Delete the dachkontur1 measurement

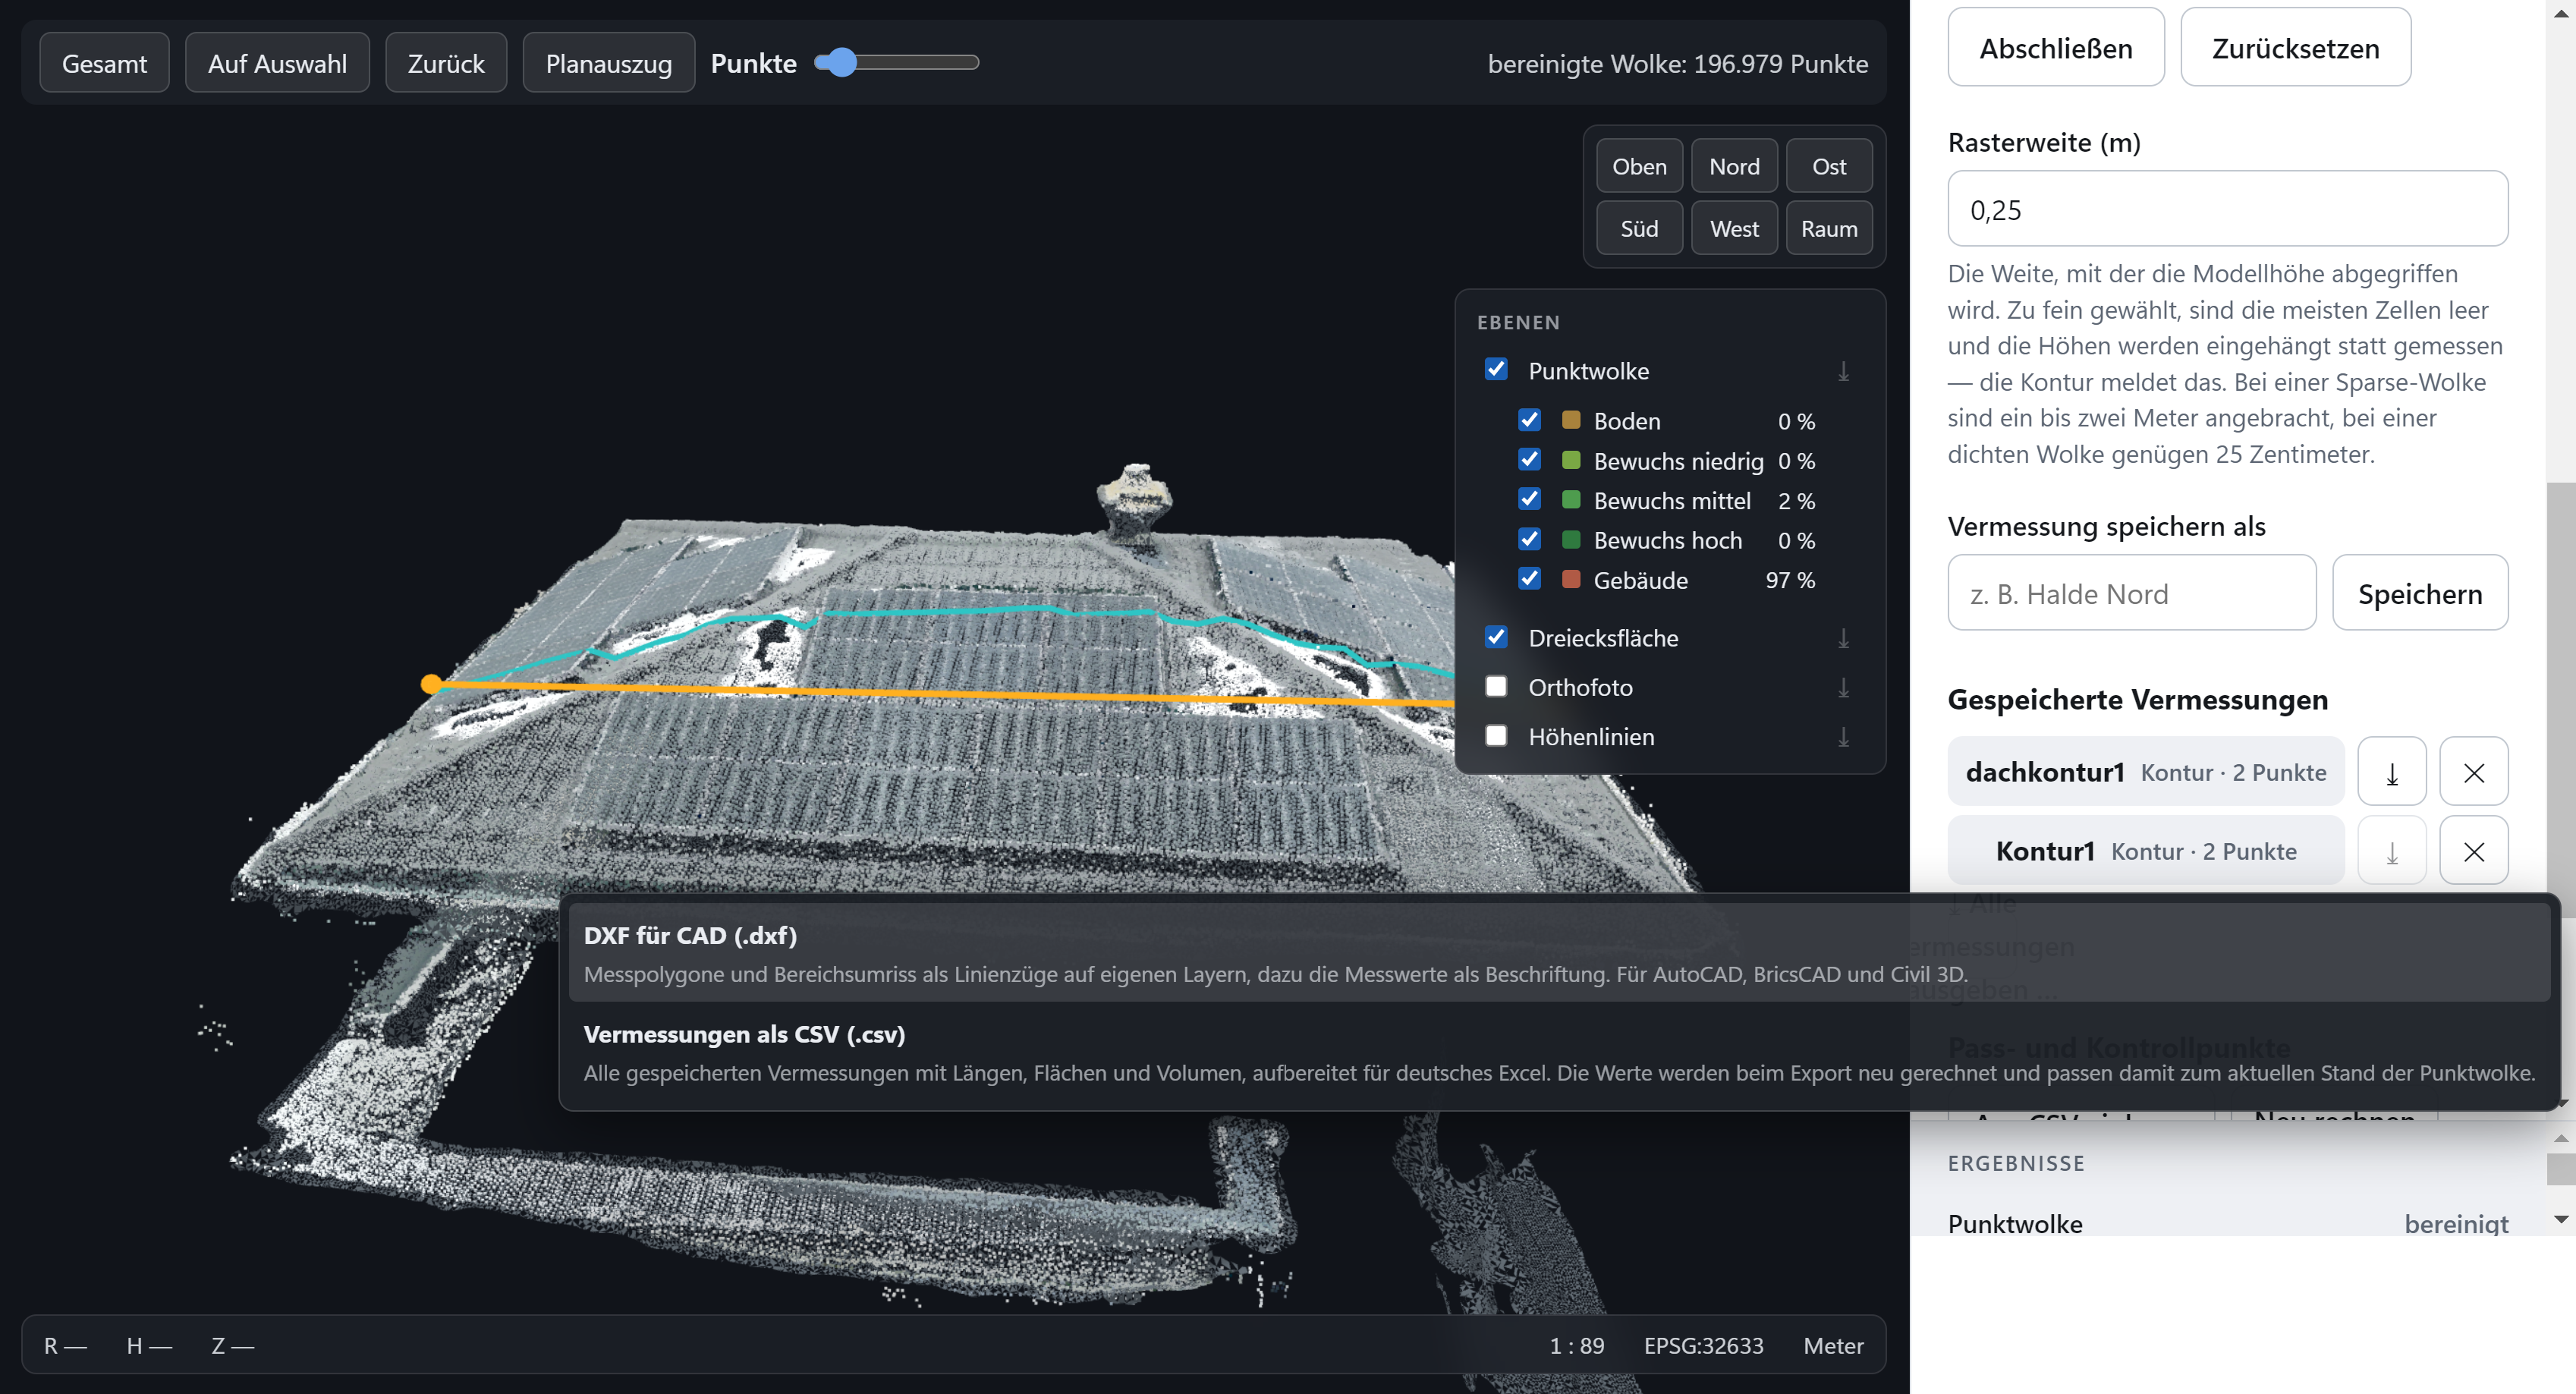tap(2473, 772)
